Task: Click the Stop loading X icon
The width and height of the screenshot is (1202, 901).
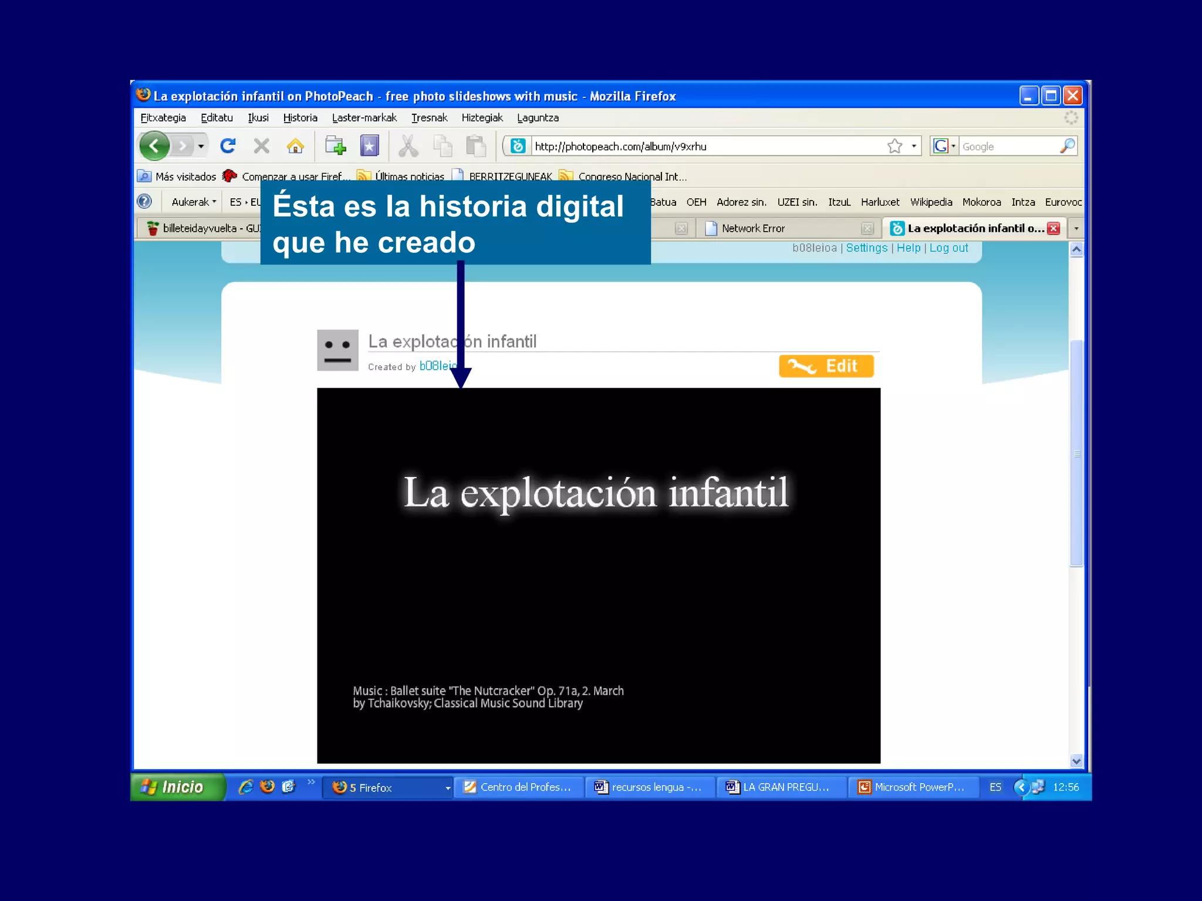Action: tap(262, 145)
